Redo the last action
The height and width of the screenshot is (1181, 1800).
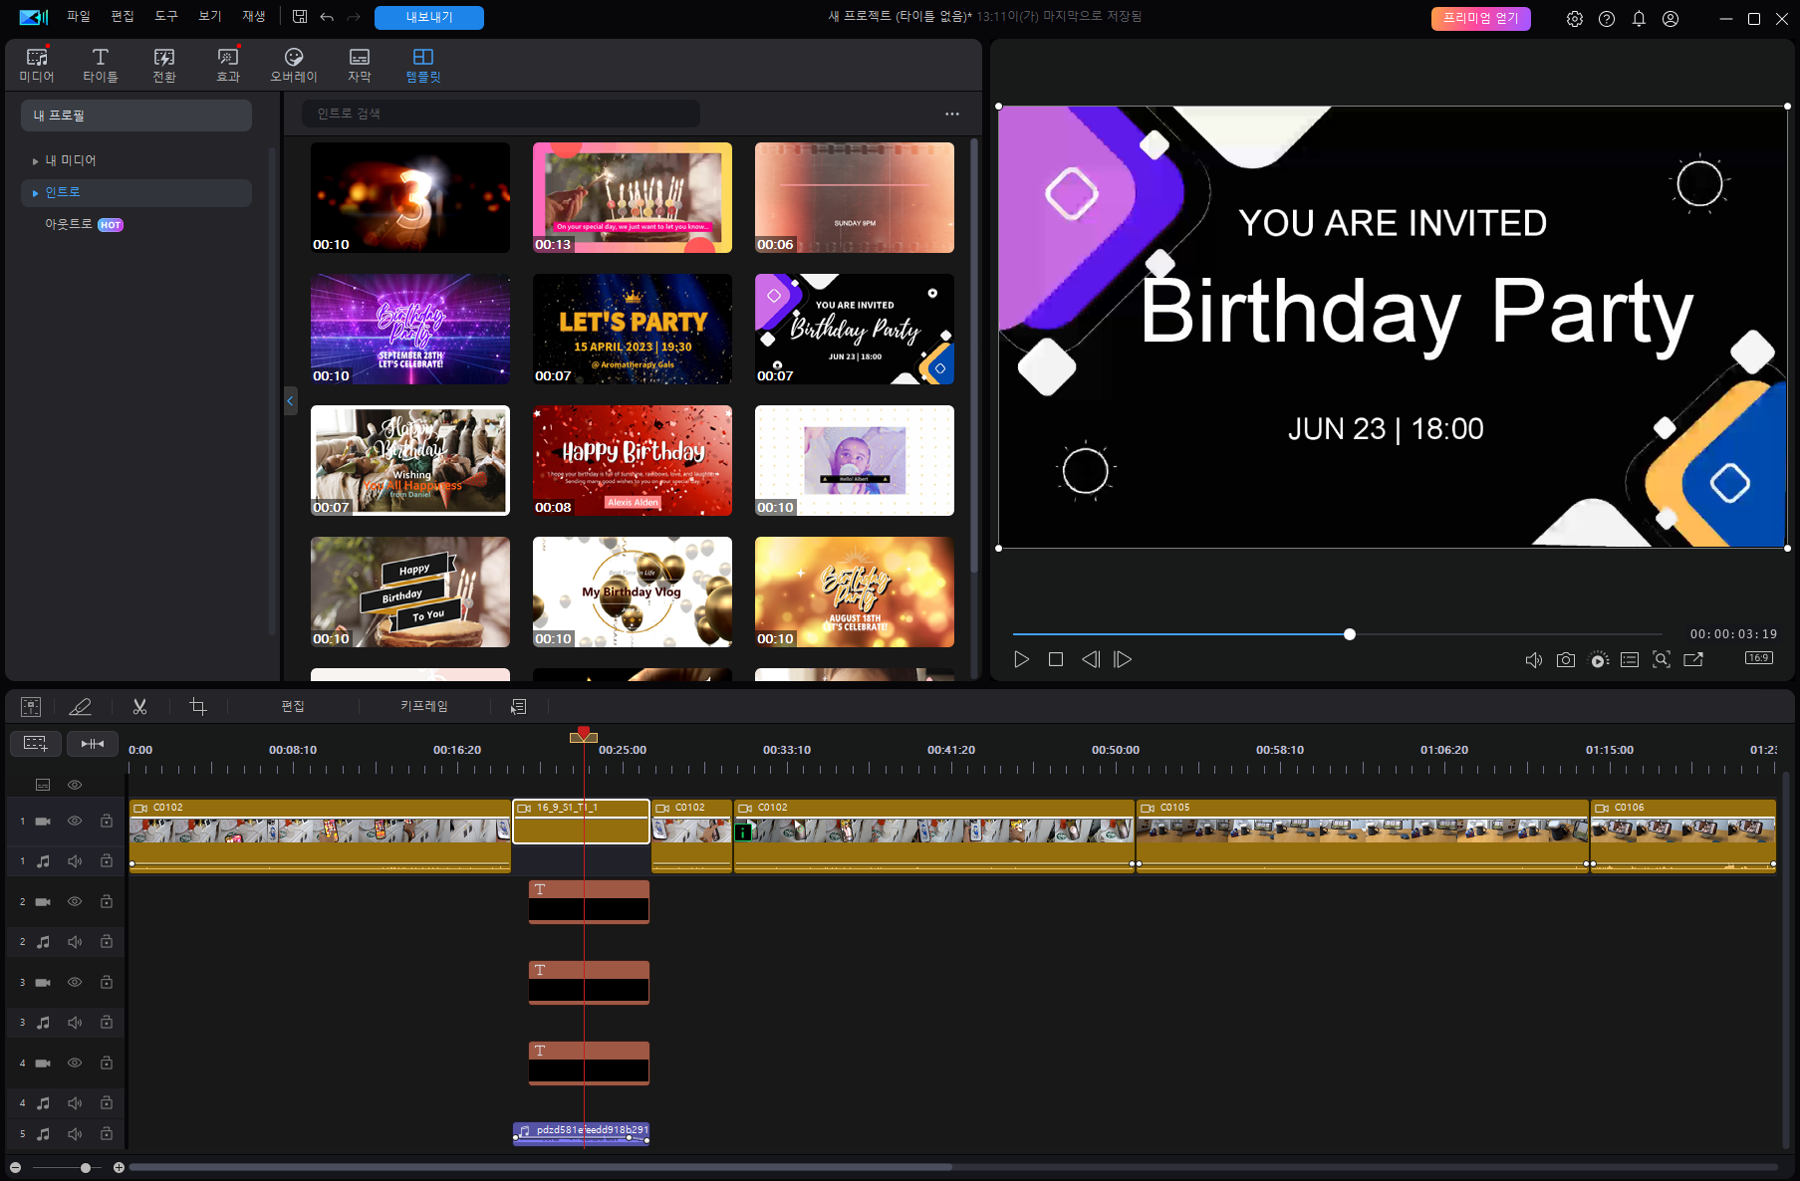click(x=354, y=17)
